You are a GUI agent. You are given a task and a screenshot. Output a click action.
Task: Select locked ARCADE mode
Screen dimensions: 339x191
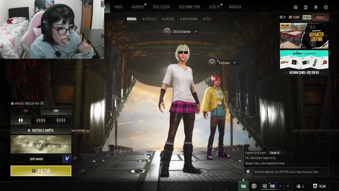(168, 19)
